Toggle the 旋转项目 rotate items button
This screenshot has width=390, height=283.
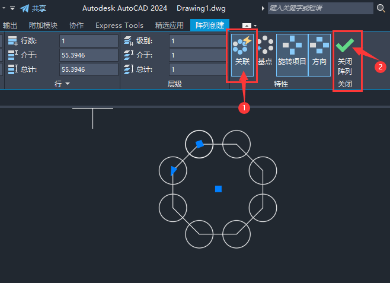tap(292, 55)
